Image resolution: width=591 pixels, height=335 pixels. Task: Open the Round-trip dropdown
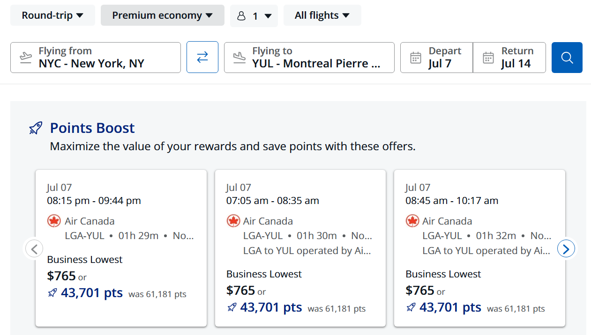(53, 15)
